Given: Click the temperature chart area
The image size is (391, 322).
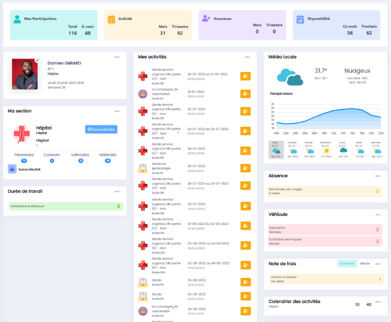Looking at the screenshot, I should click(329, 116).
